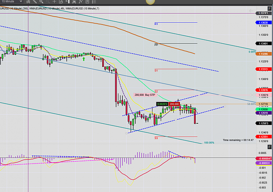Screen dimensions: 273x192
Task: Click the S2 pivot label
Action: pos(156,91)
